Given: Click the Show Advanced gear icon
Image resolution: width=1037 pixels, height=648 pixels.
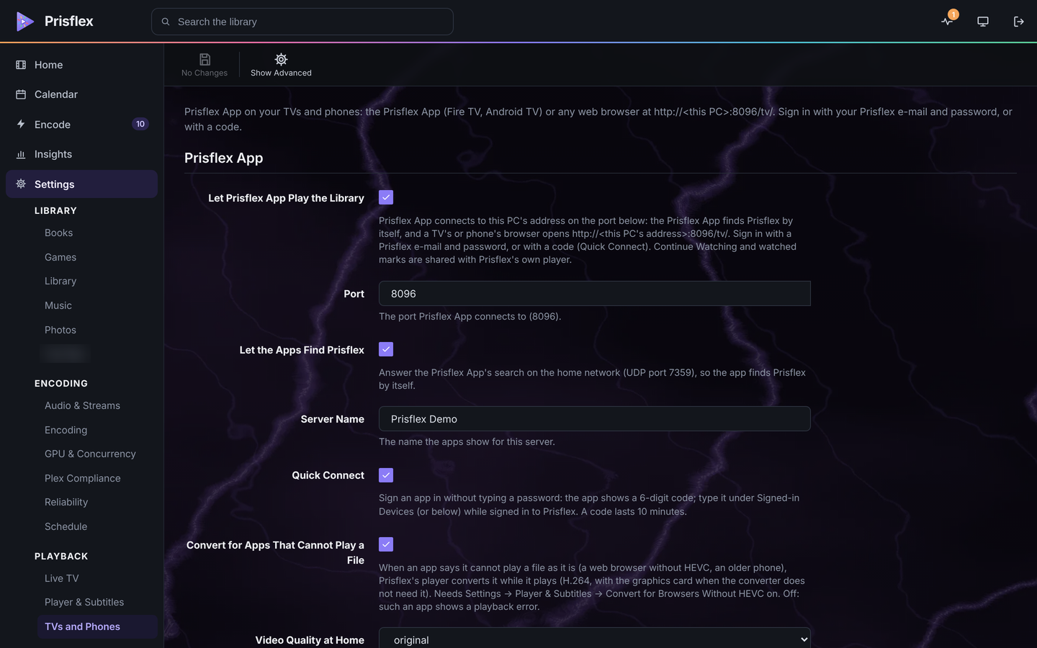Looking at the screenshot, I should click(x=281, y=59).
